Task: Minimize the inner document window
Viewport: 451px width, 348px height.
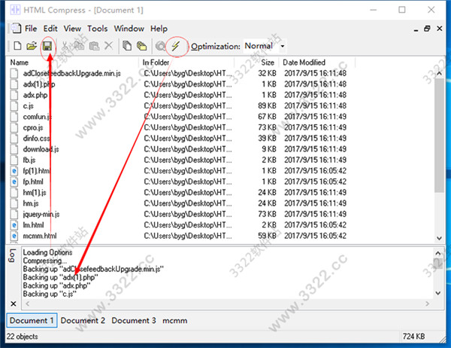Action: pos(416,29)
